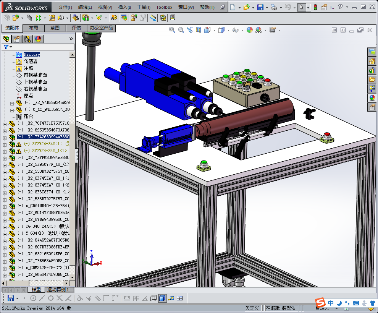
Task: Open the ConfigurationManager tab icon
Action: pos(27,39)
